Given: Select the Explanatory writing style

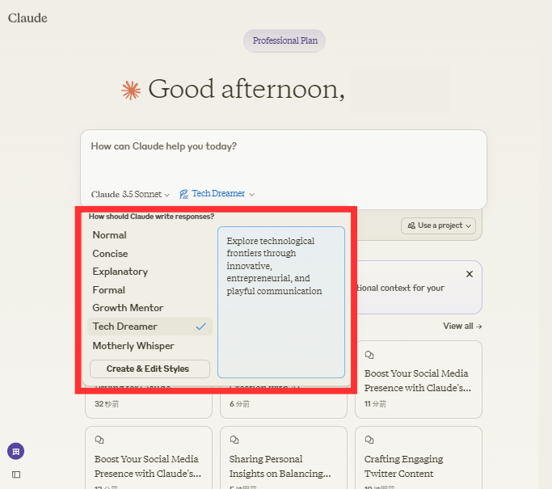Looking at the screenshot, I should click(120, 272).
